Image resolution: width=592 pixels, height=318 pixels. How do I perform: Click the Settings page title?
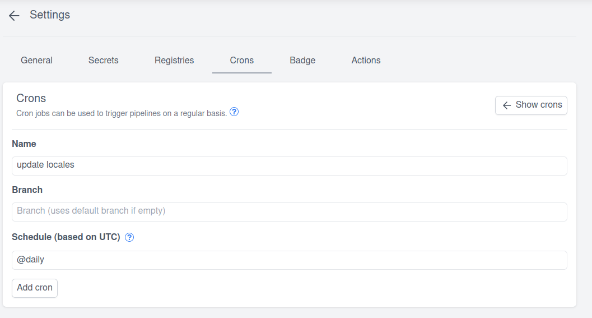tap(50, 15)
